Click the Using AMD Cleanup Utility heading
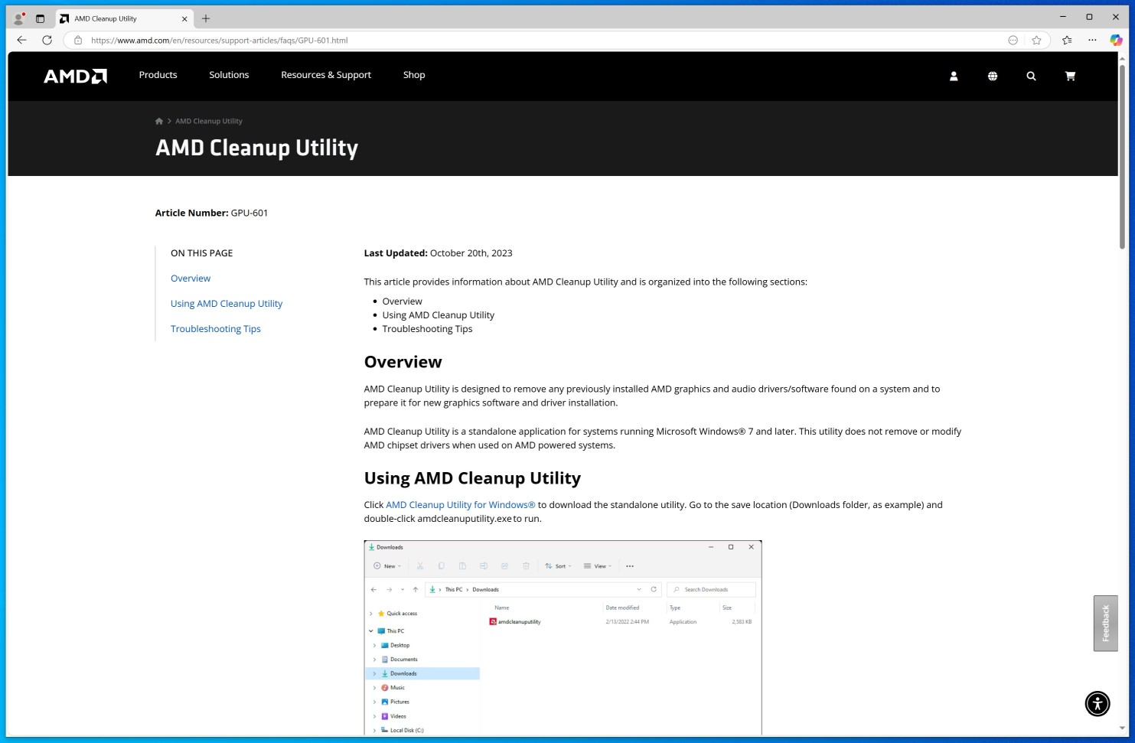Viewport: 1135px width, 743px height. 472,478
